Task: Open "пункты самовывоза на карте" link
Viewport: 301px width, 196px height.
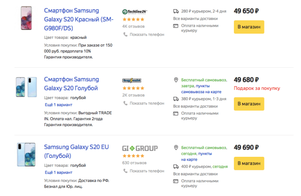Action: tap(201, 89)
